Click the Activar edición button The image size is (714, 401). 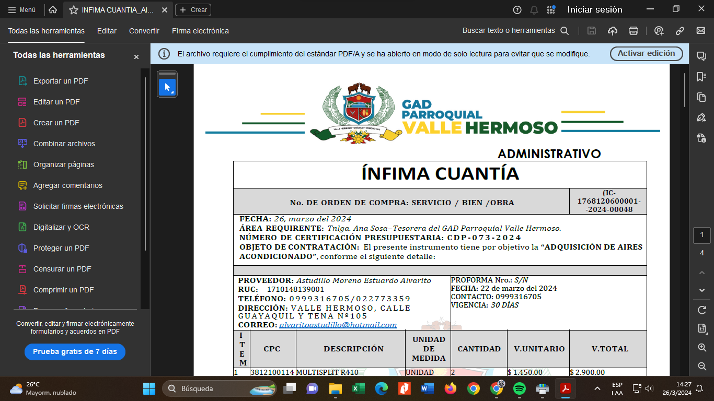(x=646, y=53)
